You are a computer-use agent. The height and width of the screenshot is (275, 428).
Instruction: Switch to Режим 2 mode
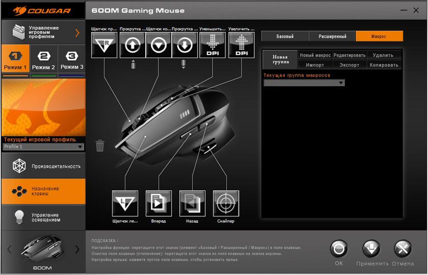click(x=43, y=60)
